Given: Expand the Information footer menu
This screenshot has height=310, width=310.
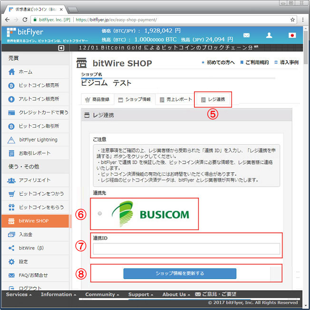Looking at the screenshot, I should (x=58, y=294).
